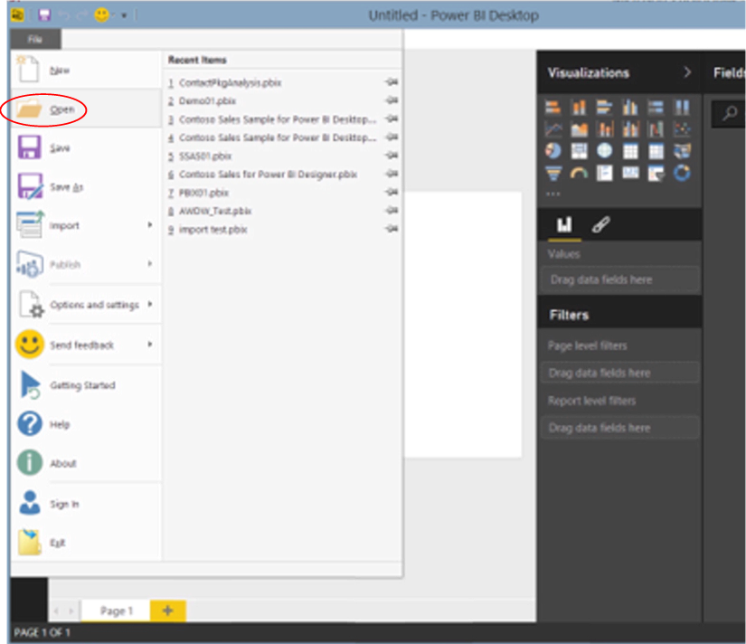Select the globe map visualization

tap(604, 151)
